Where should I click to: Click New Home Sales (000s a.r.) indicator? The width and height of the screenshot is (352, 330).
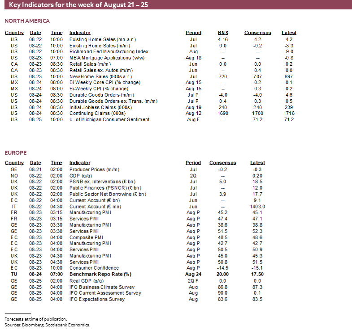pyautogui.click(x=99, y=76)
